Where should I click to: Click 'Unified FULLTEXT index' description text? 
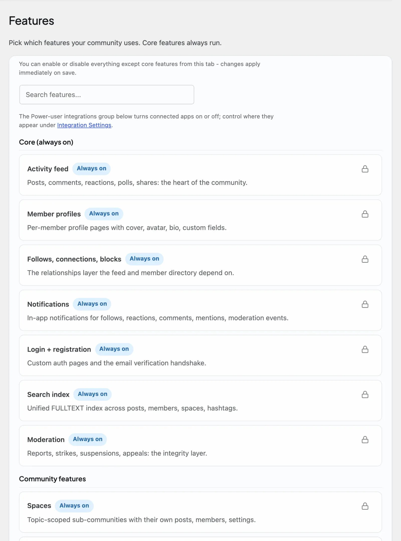[x=132, y=408]
